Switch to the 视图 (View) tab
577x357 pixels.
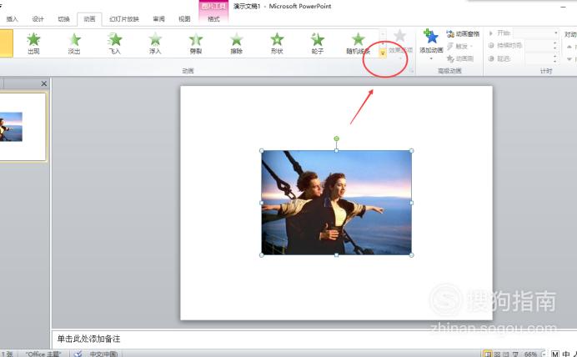pos(184,19)
